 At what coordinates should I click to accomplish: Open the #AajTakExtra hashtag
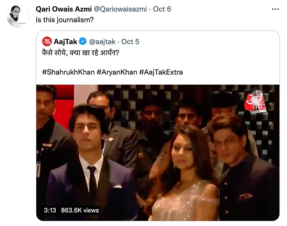161,72
